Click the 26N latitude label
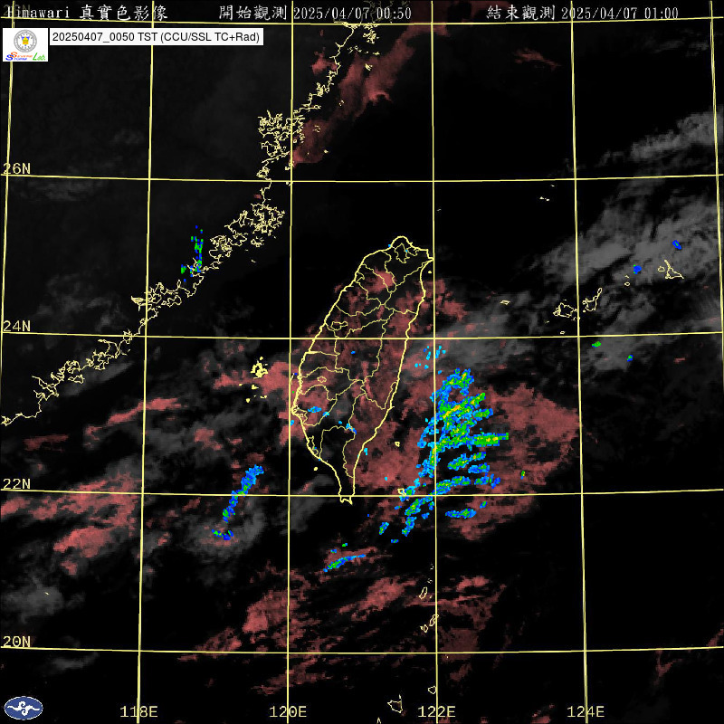 click(15, 168)
